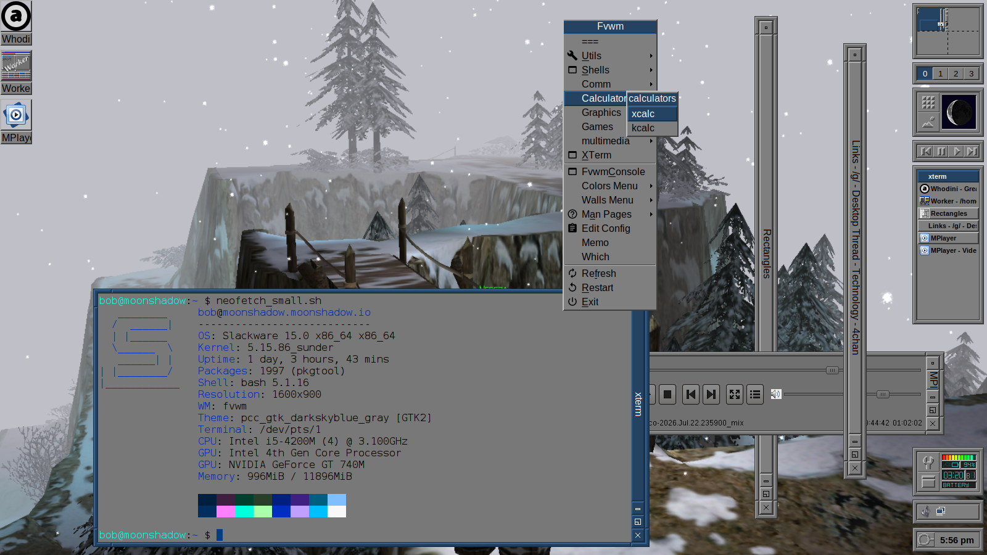Mute the MPlayer volume icon
The image size is (987, 555).
(x=776, y=394)
